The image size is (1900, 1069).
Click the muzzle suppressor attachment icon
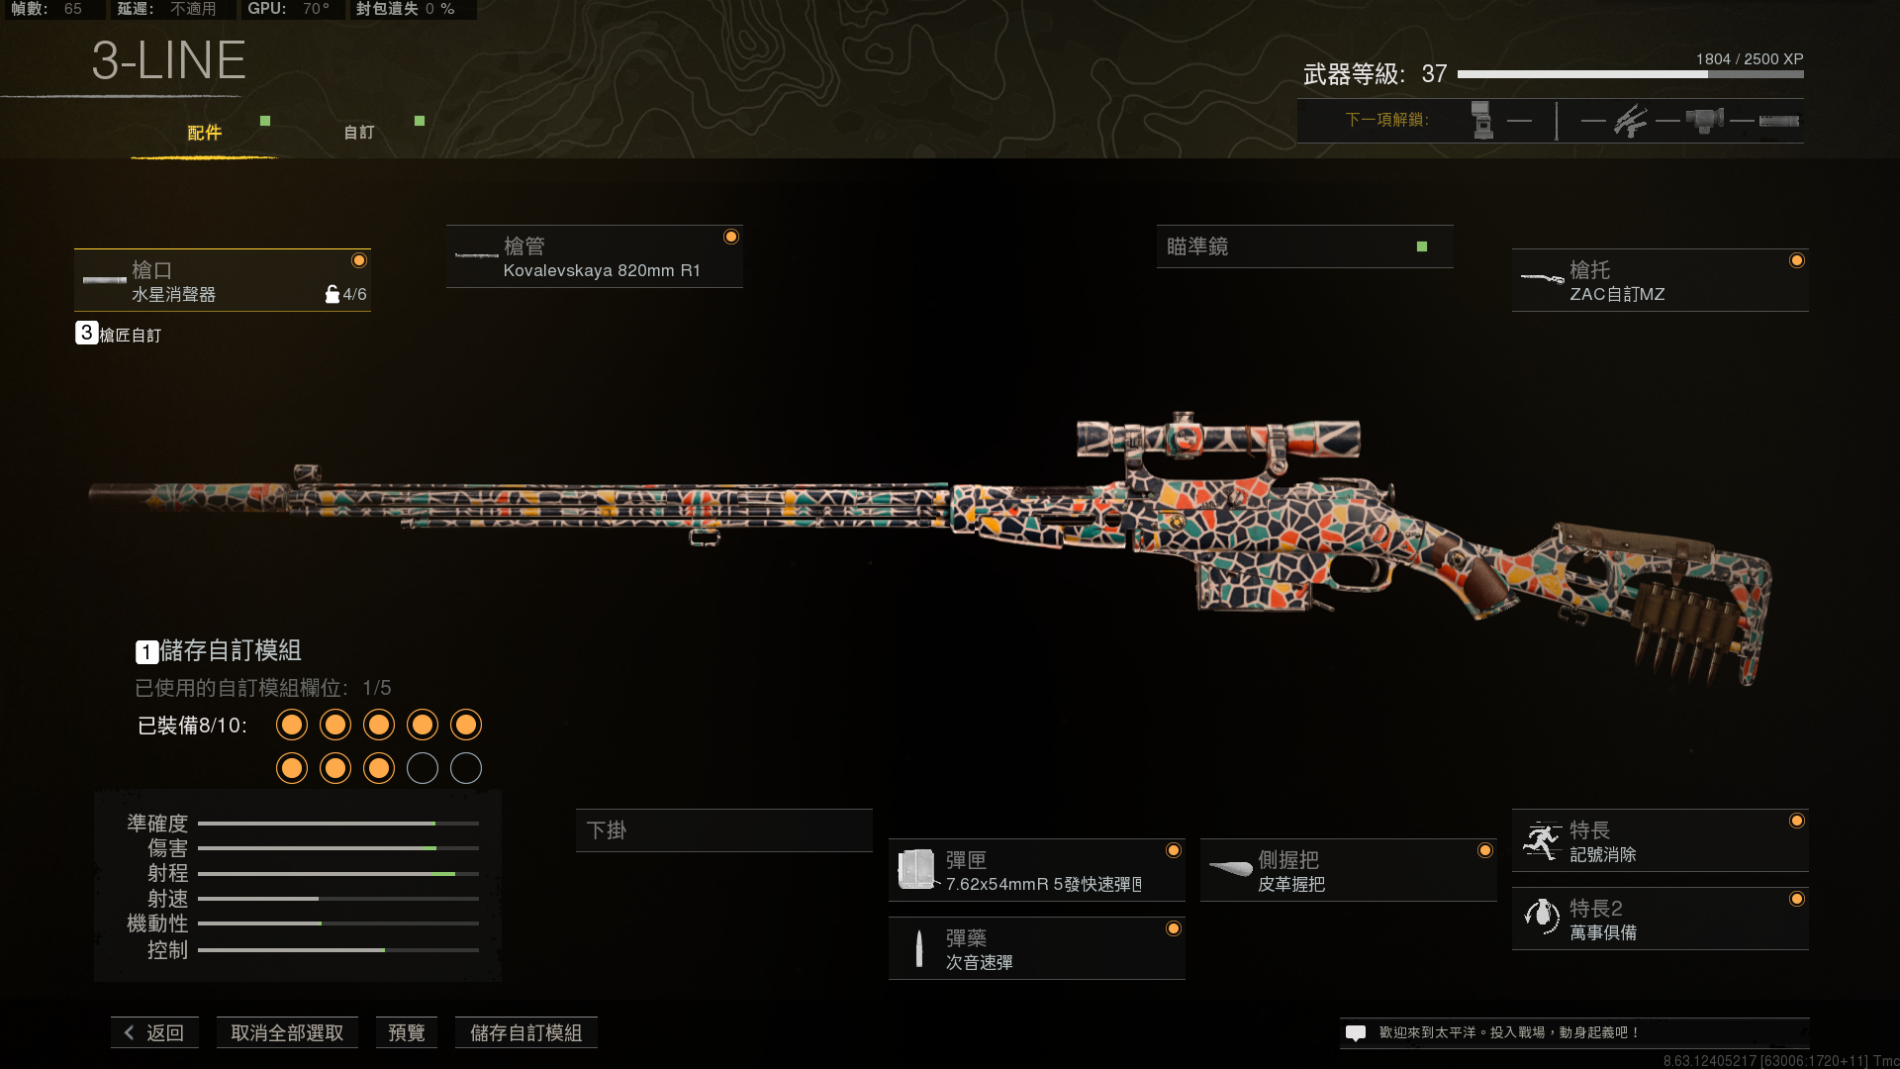104,280
